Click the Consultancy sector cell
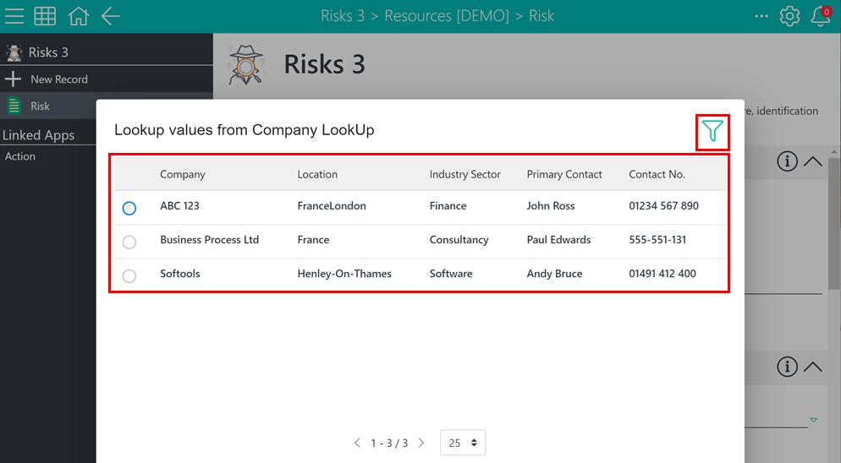Viewport: 841px width, 463px height. (459, 240)
